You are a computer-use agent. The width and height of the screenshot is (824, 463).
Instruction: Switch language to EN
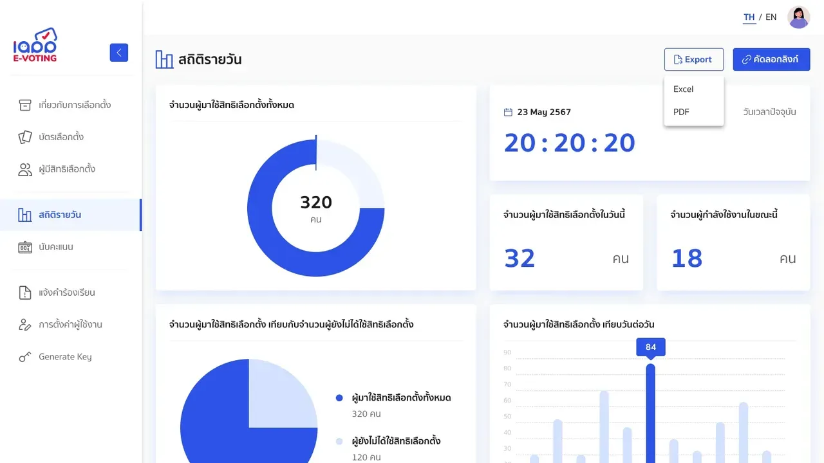pos(771,17)
